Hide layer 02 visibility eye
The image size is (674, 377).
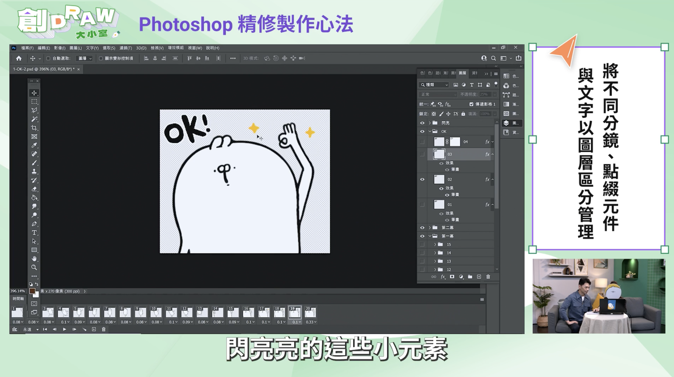[422, 180]
